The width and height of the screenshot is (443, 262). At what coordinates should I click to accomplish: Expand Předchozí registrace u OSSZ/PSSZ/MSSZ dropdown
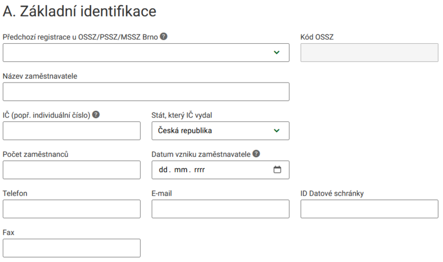(146, 53)
